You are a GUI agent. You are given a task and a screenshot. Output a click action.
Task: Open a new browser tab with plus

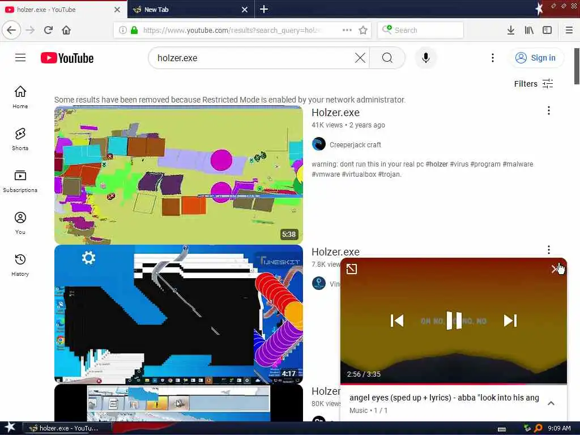[264, 9]
